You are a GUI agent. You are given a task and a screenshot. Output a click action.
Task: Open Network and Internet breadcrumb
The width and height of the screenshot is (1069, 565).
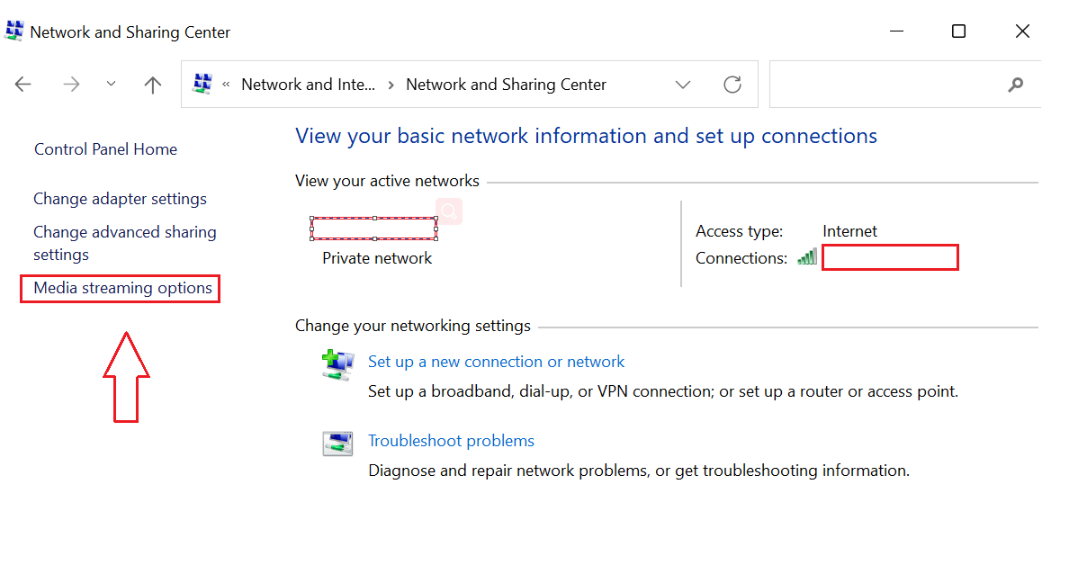[307, 84]
